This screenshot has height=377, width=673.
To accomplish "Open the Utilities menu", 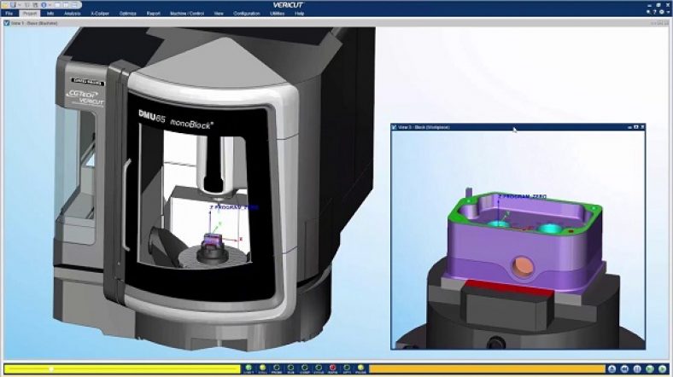I will (278, 14).
